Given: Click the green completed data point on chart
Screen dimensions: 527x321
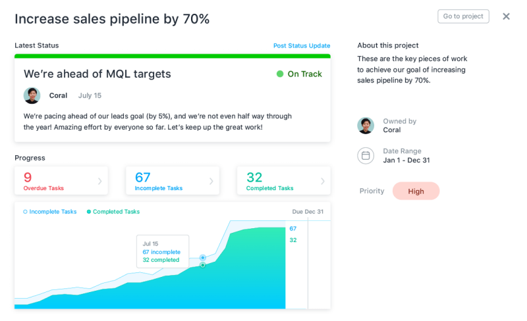Looking at the screenshot, I should point(203,265).
